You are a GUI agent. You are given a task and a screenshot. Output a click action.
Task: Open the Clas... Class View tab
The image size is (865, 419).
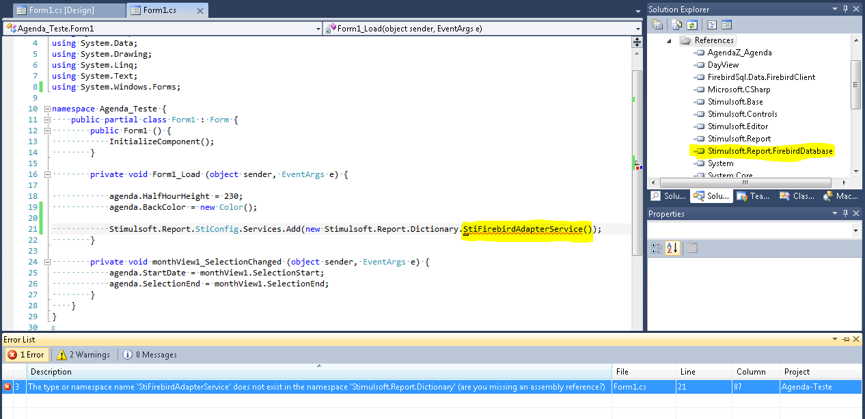[797, 196]
